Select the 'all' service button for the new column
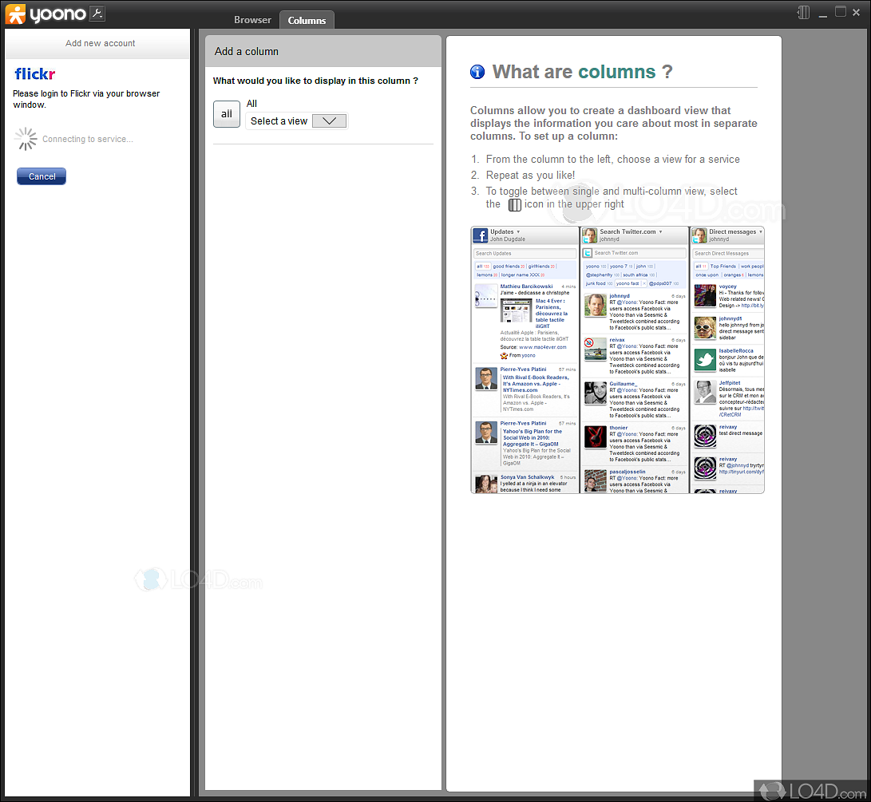Viewport: 871px width, 802px height. tap(226, 113)
